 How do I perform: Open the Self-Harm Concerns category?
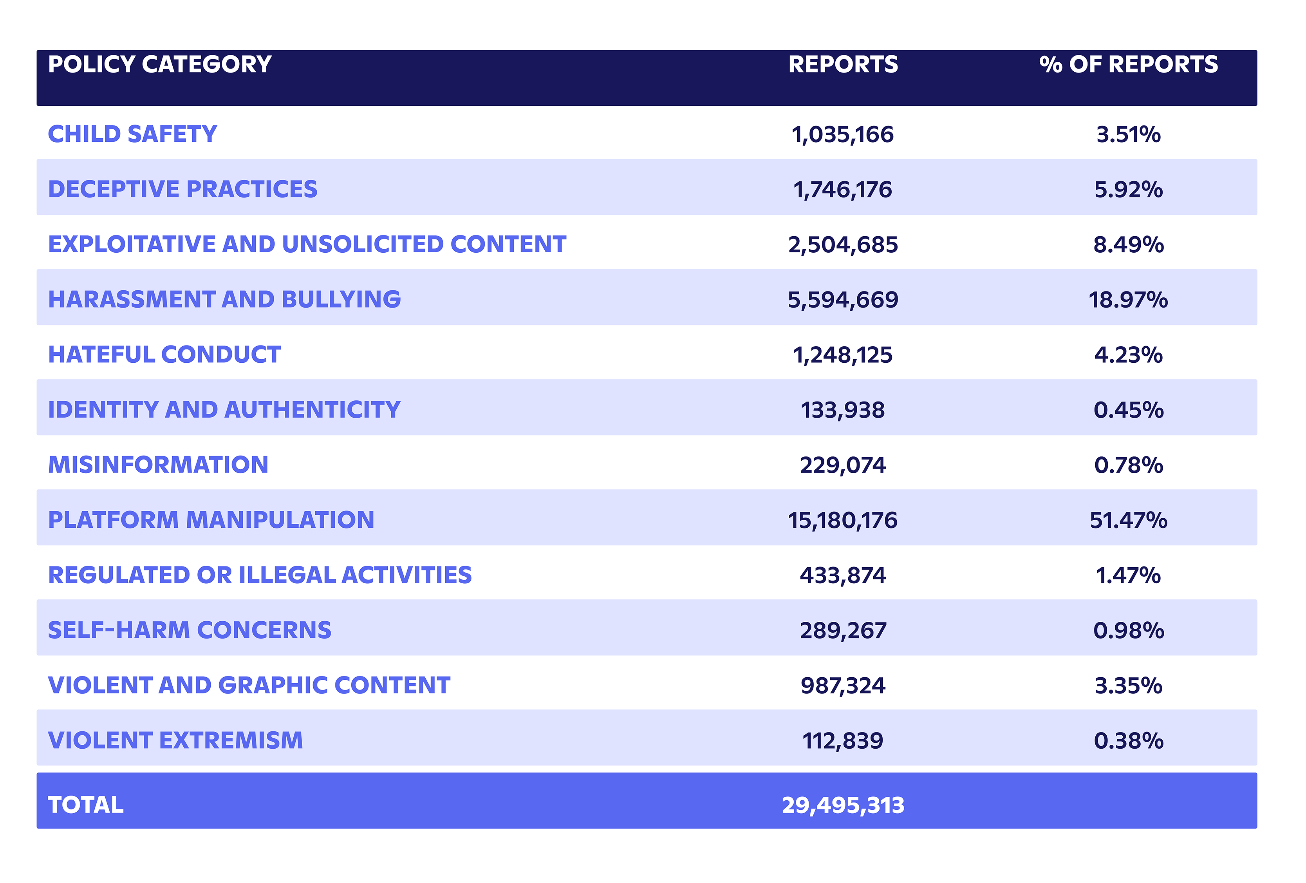pyautogui.click(x=190, y=630)
